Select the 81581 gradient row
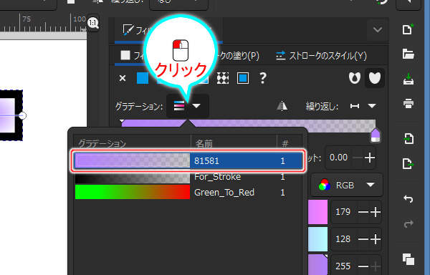 (188, 160)
